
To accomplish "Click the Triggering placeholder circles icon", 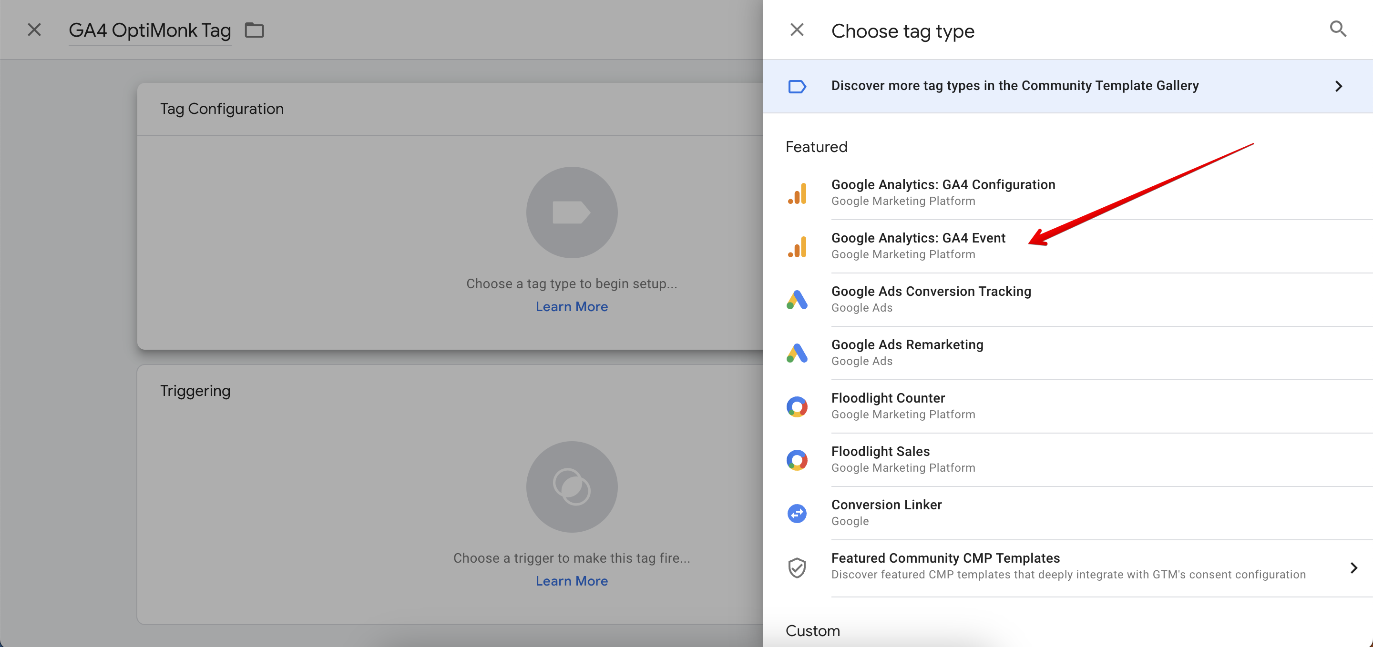I will (572, 487).
